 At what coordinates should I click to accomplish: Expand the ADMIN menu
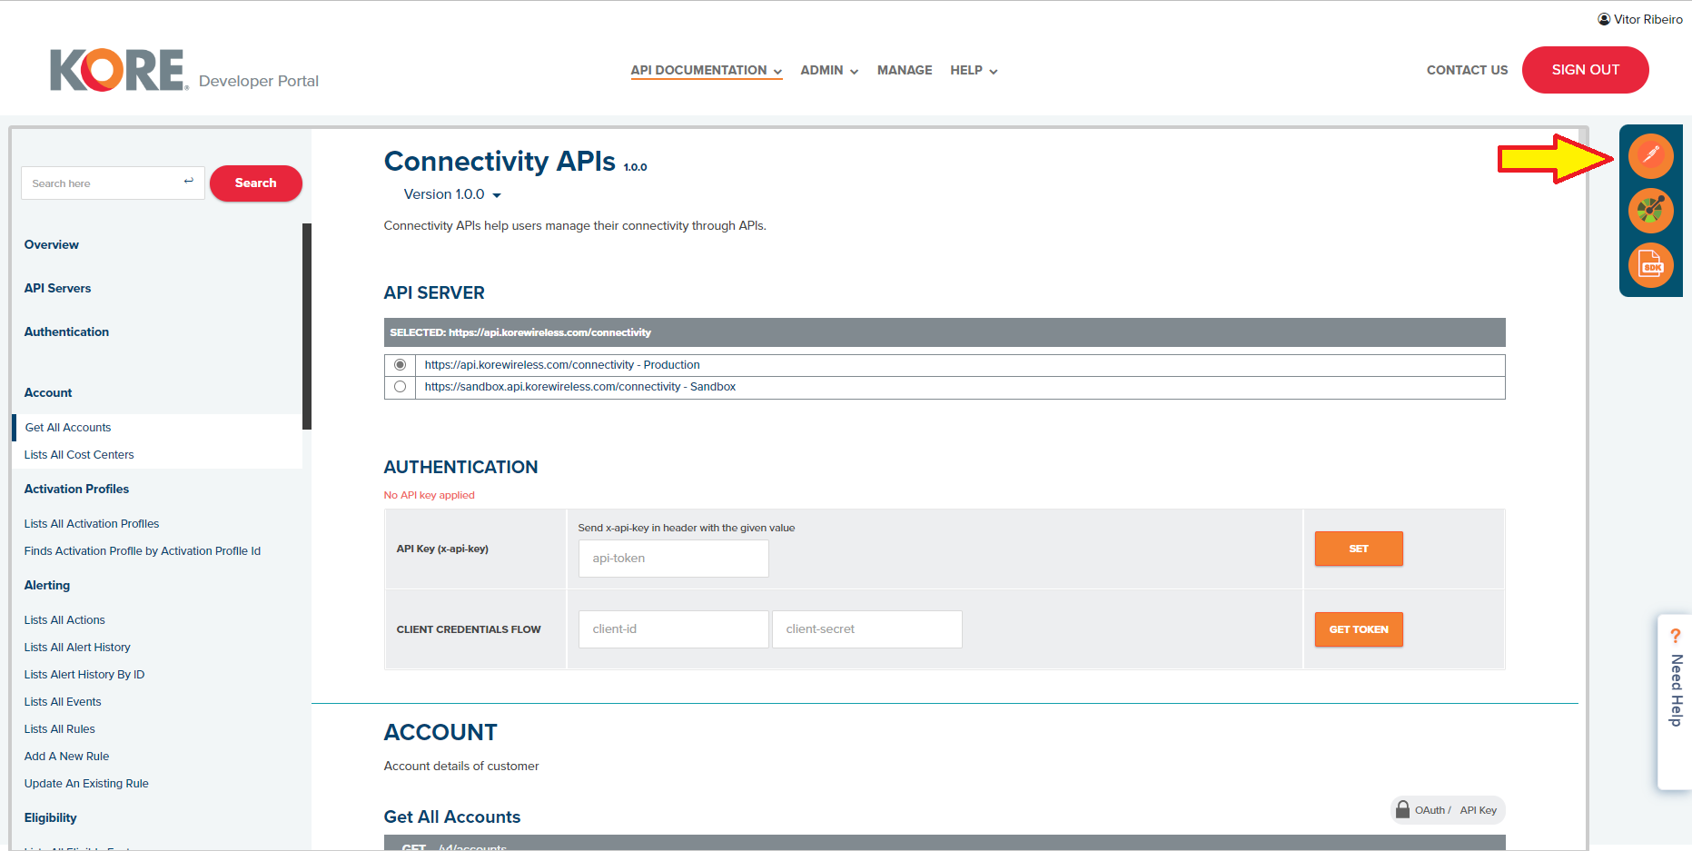point(827,70)
